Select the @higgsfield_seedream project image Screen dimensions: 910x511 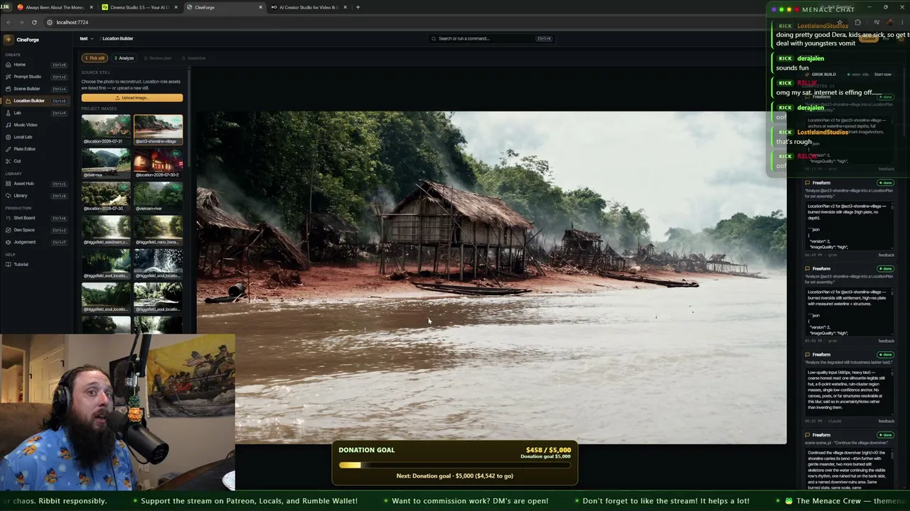coord(106,230)
